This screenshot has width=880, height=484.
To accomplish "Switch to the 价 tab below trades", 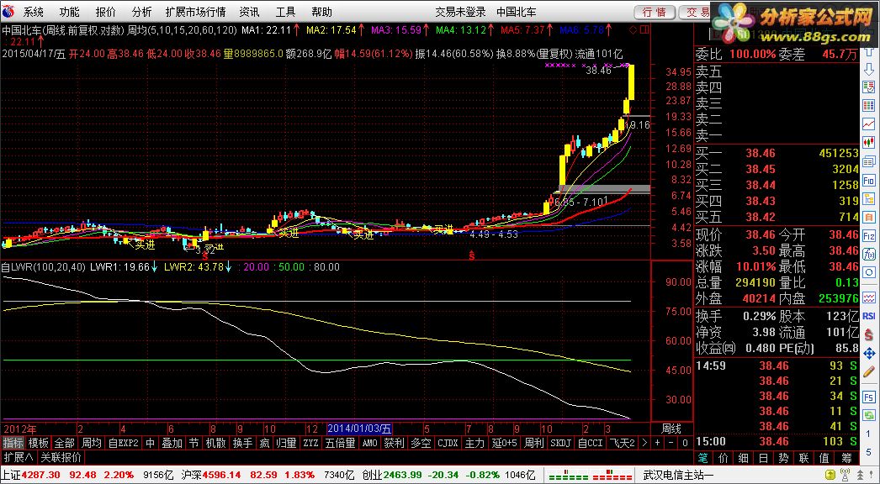I will (x=724, y=458).
